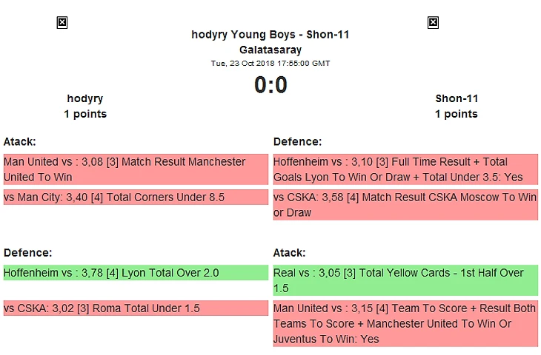
Task: Click the Galatasaray team name
Action: pos(270,50)
